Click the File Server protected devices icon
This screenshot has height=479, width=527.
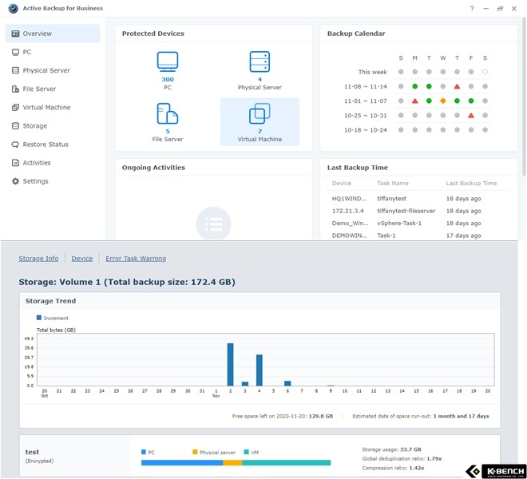tap(168, 113)
